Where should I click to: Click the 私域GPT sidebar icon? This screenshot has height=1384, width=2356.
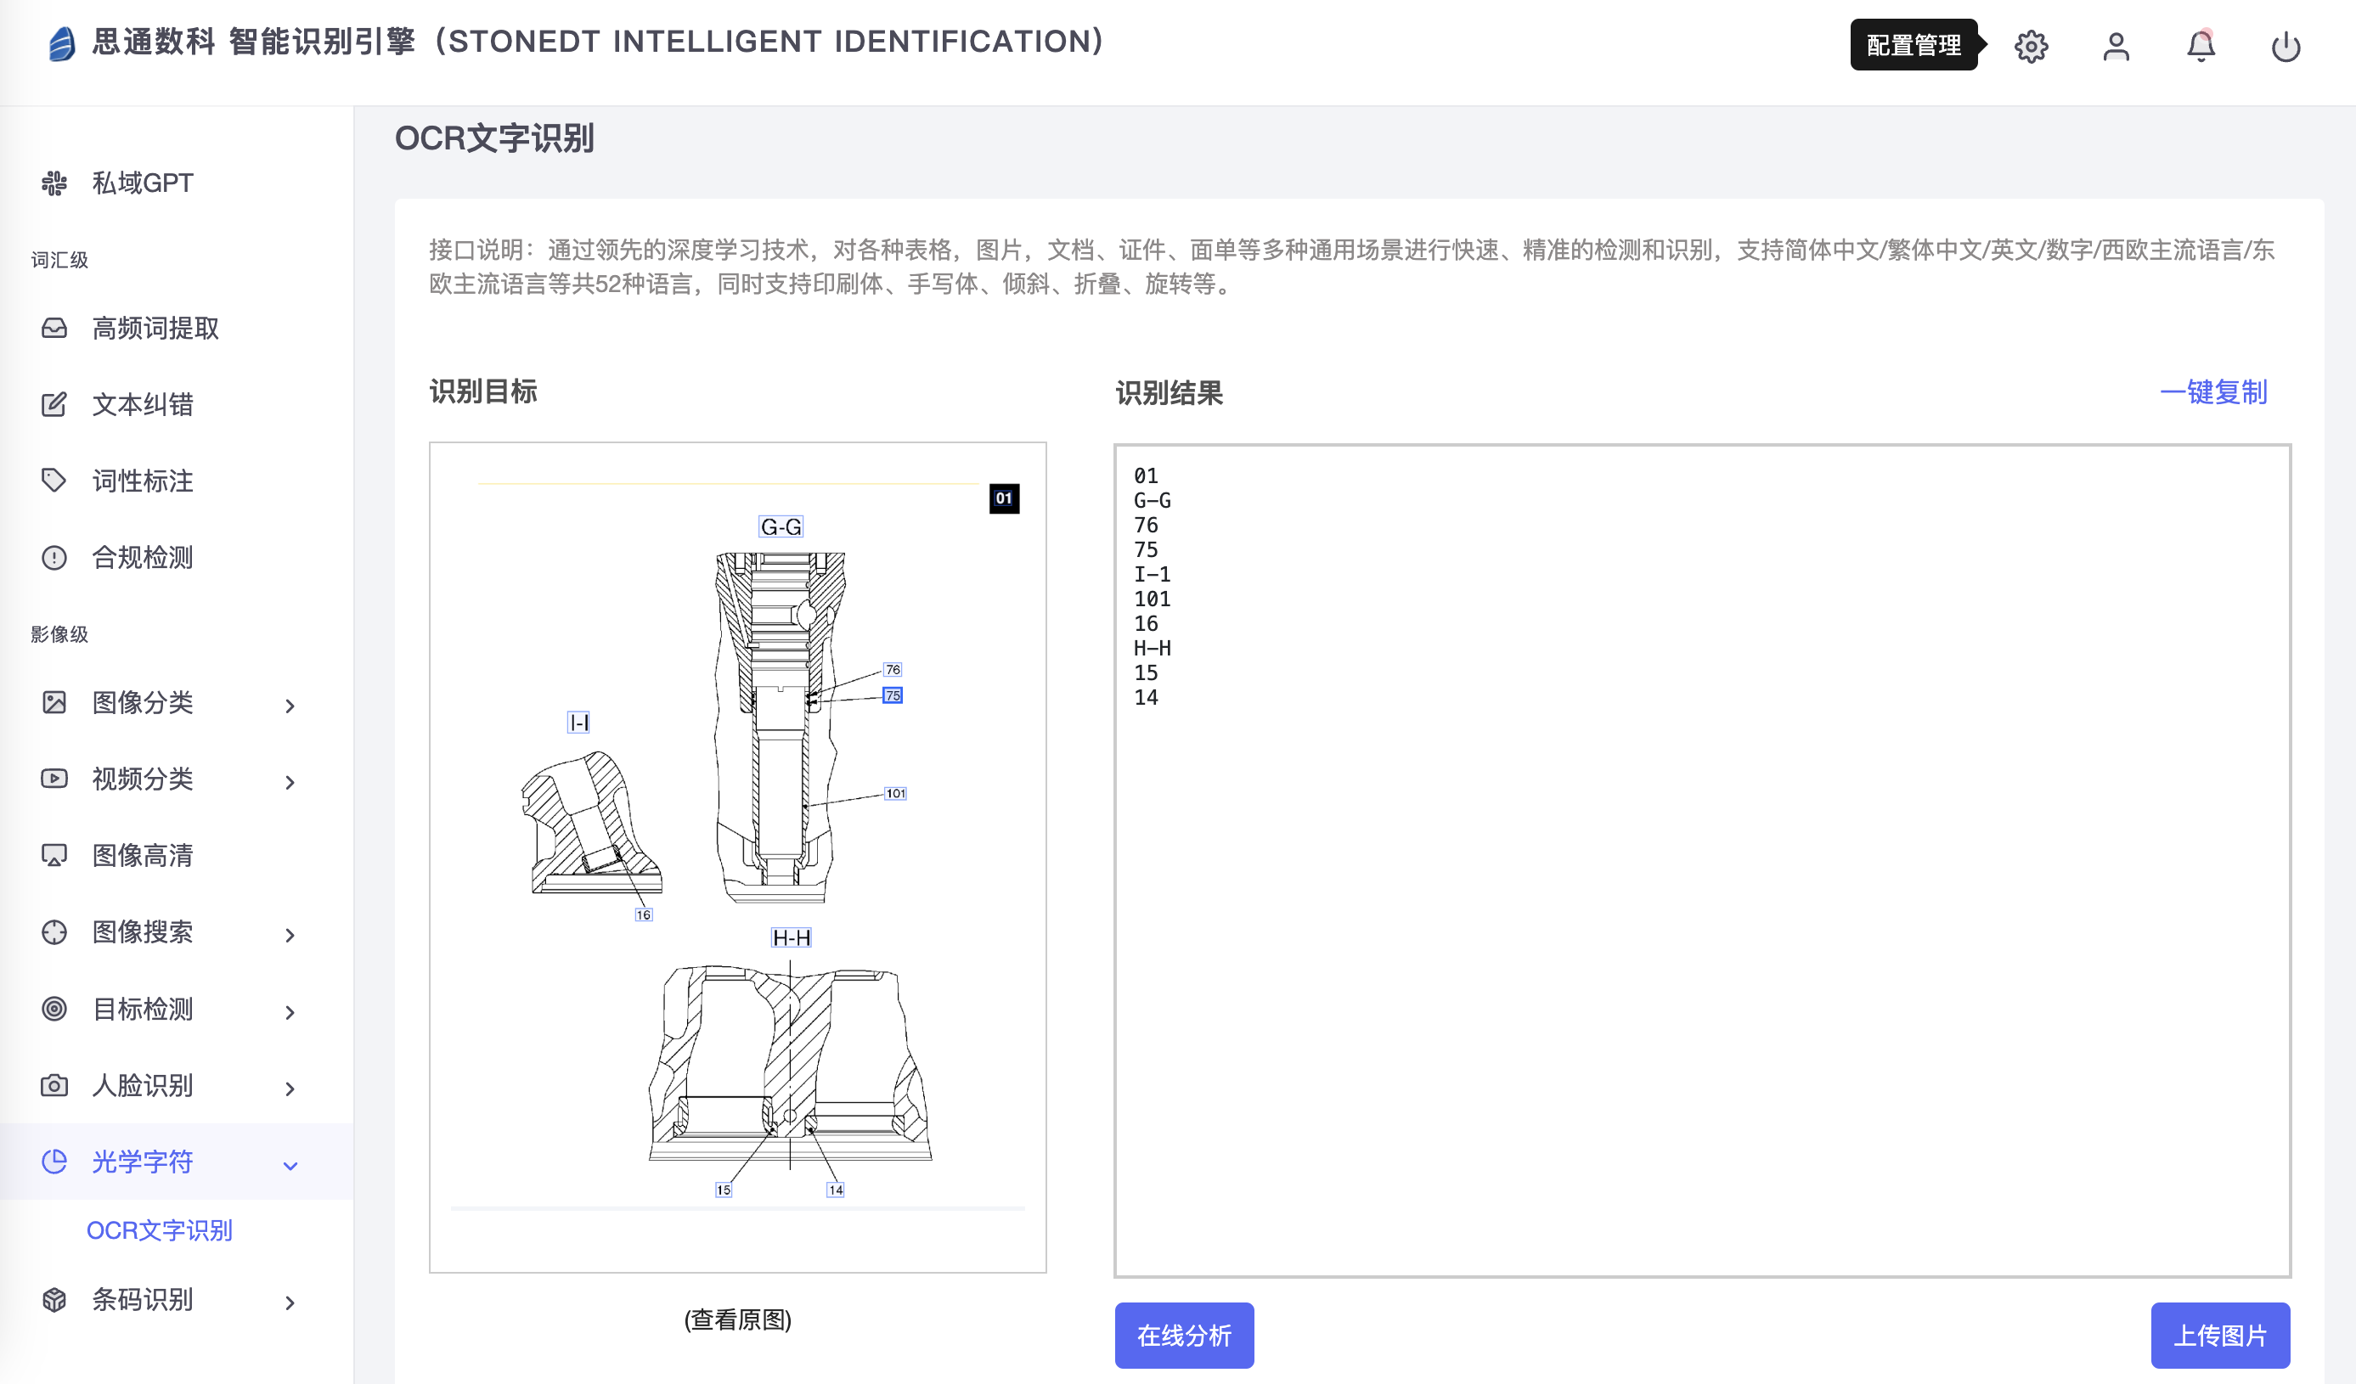point(54,183)
